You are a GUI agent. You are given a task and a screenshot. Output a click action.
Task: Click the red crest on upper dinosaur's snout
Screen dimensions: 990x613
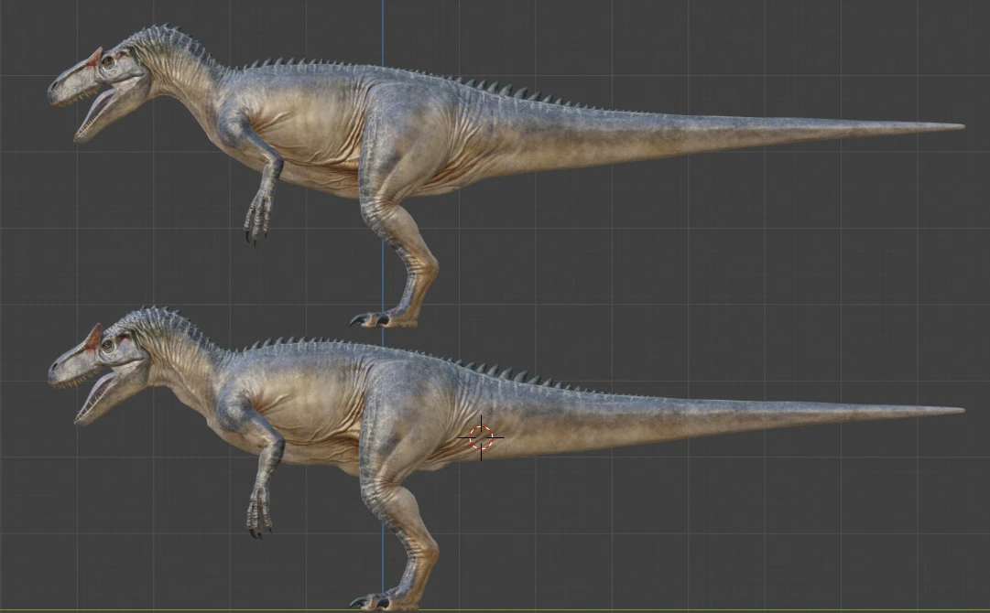click(x=94, y=58)
